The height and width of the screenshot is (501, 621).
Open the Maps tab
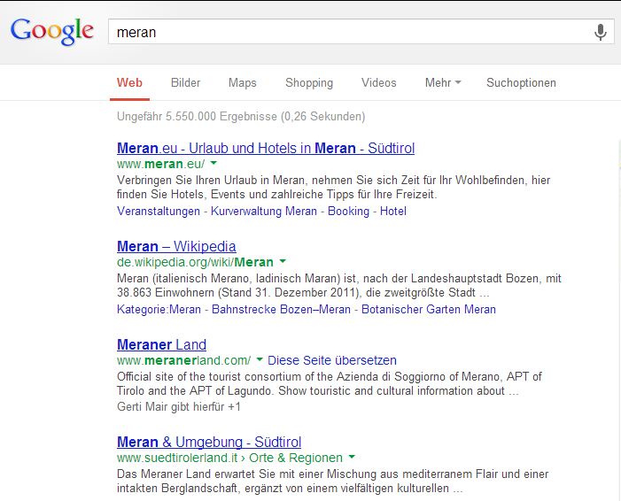click(243, 82)
